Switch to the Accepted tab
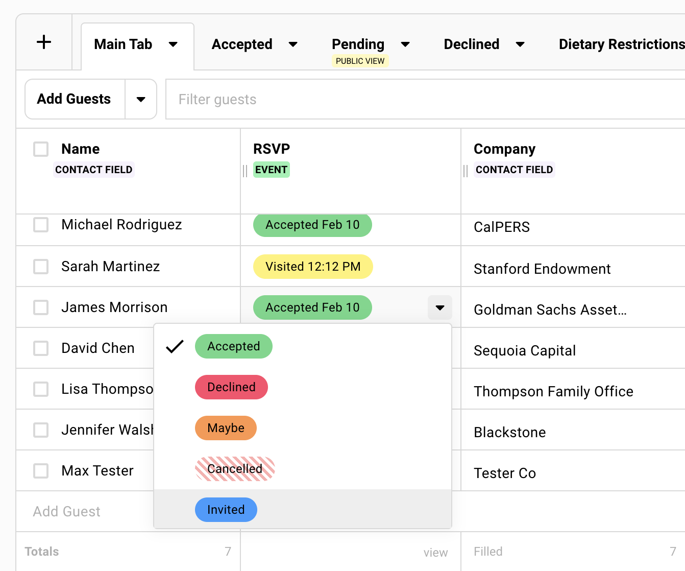685x571 pixels. click(242, 44)
